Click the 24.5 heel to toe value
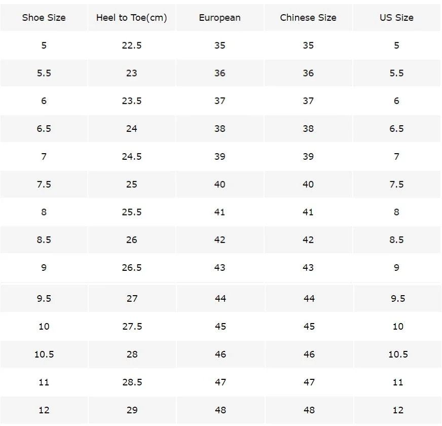Screen dimensions: 442x426 131,157
